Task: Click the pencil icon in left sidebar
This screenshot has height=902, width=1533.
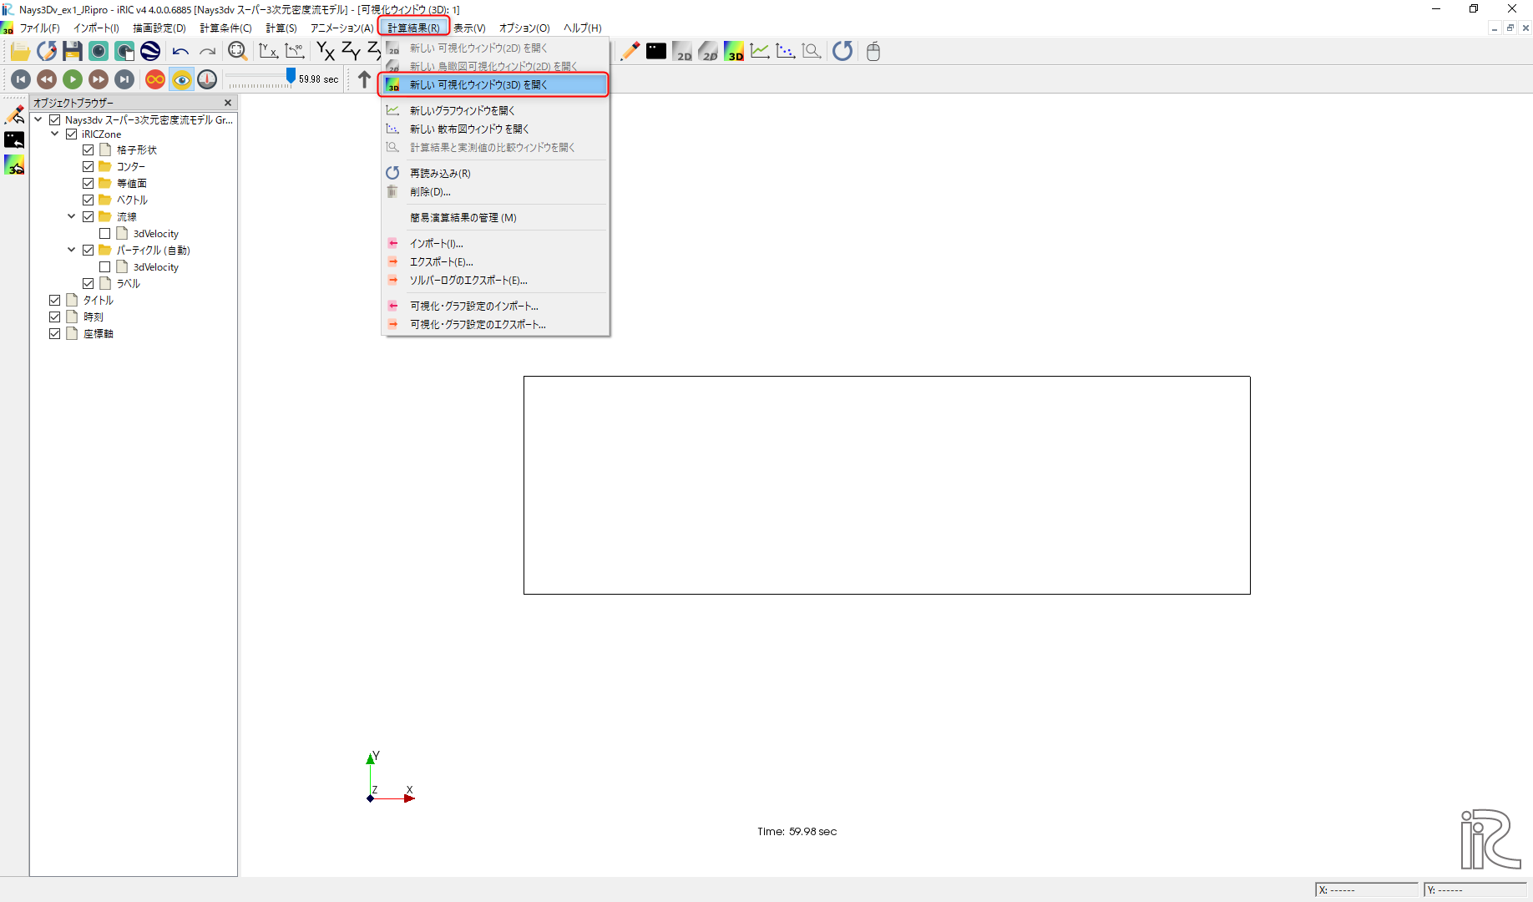Action: tap(14, 114)
